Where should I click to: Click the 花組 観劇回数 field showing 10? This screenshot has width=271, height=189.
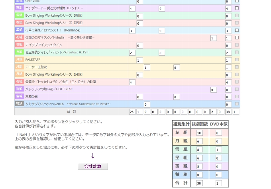point(200,133)
